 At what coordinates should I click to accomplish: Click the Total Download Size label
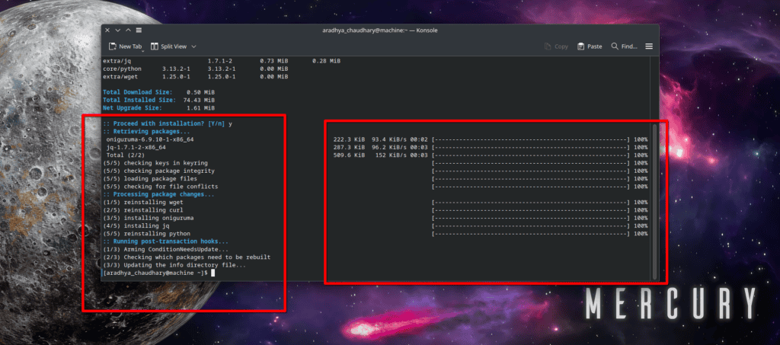(x=138, y=92)
